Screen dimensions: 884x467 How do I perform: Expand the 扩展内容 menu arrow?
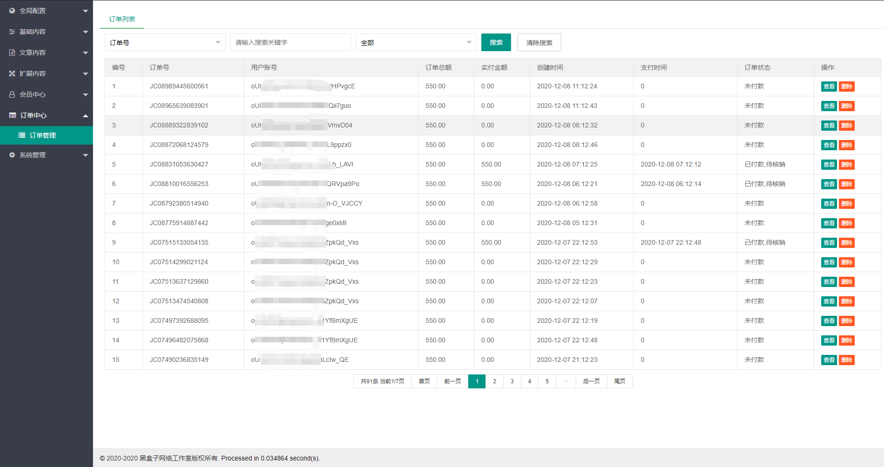pyautogui.click(x=86, y=73)
